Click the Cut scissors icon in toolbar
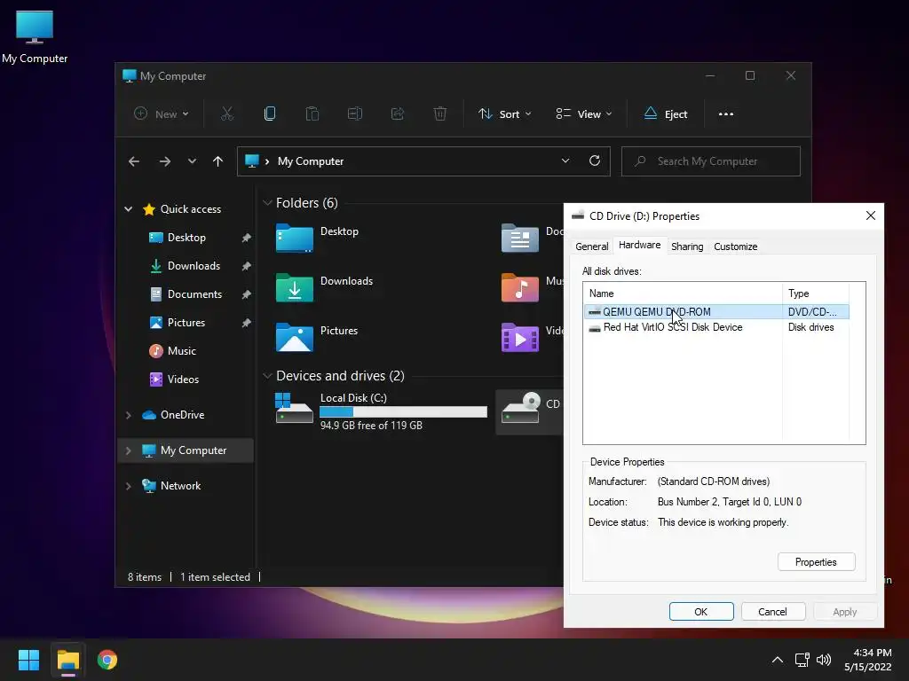 pyautogui.click(x=226, y=114)
